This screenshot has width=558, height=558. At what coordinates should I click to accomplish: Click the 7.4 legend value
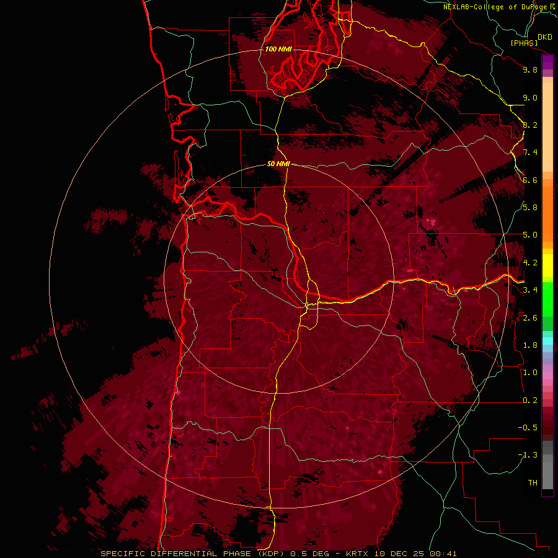pos(530,153)
